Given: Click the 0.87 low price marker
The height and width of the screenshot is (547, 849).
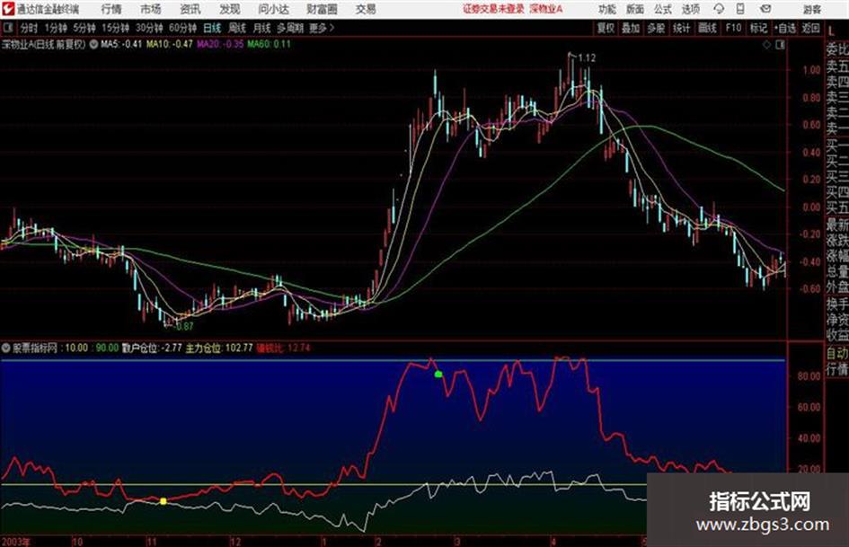Looking at the screenshot, I should pos(183,327).
